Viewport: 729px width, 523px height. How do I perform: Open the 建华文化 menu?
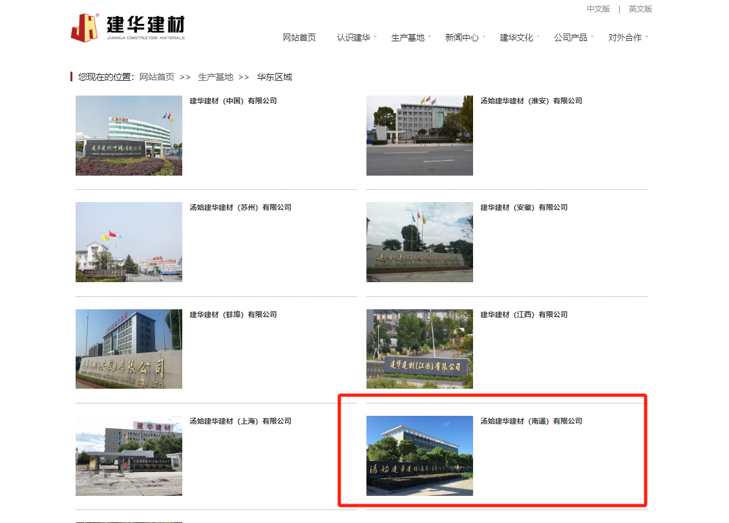516,37
